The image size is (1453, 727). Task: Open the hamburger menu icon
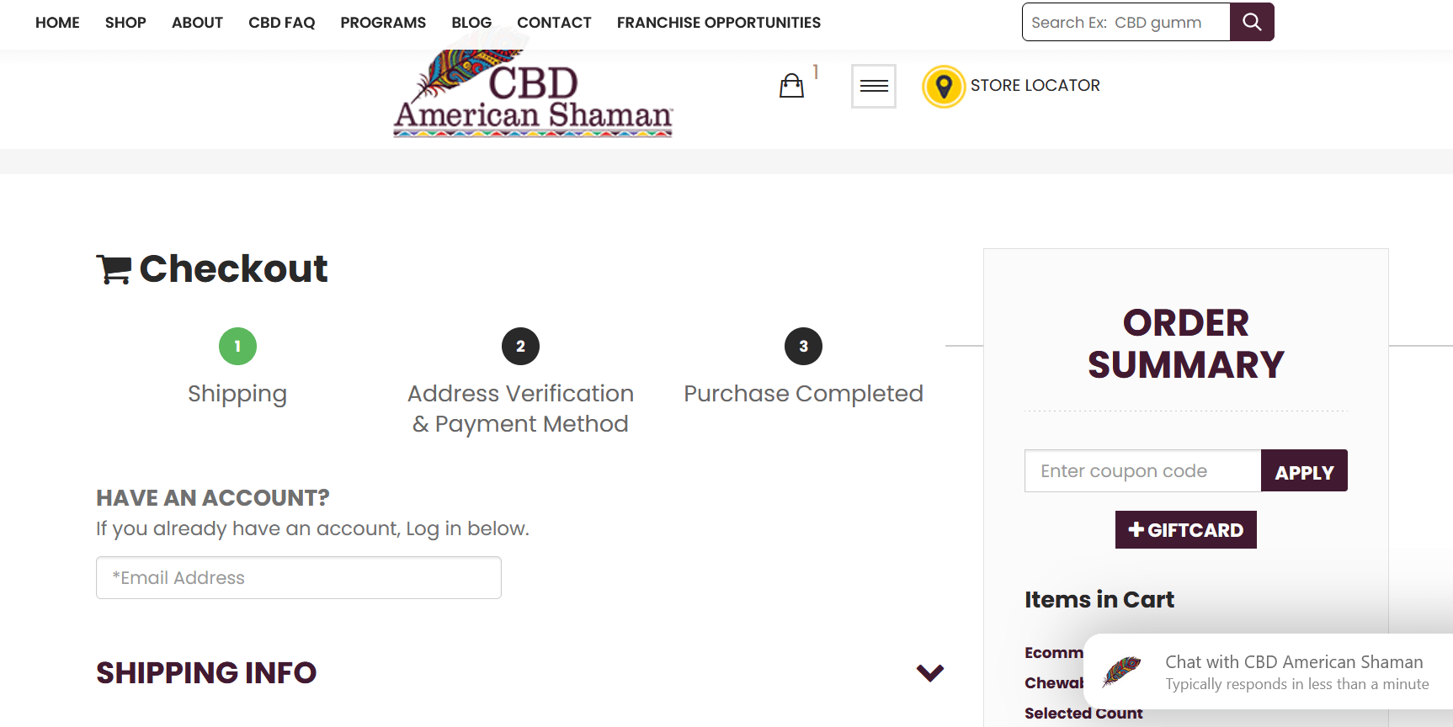873,86
